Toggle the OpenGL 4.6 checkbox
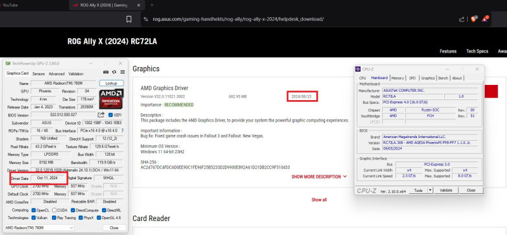Screen dimensions: 507x235 [99, 218]
